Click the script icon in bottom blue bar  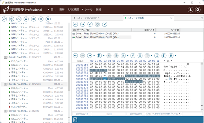pos(75,120)
